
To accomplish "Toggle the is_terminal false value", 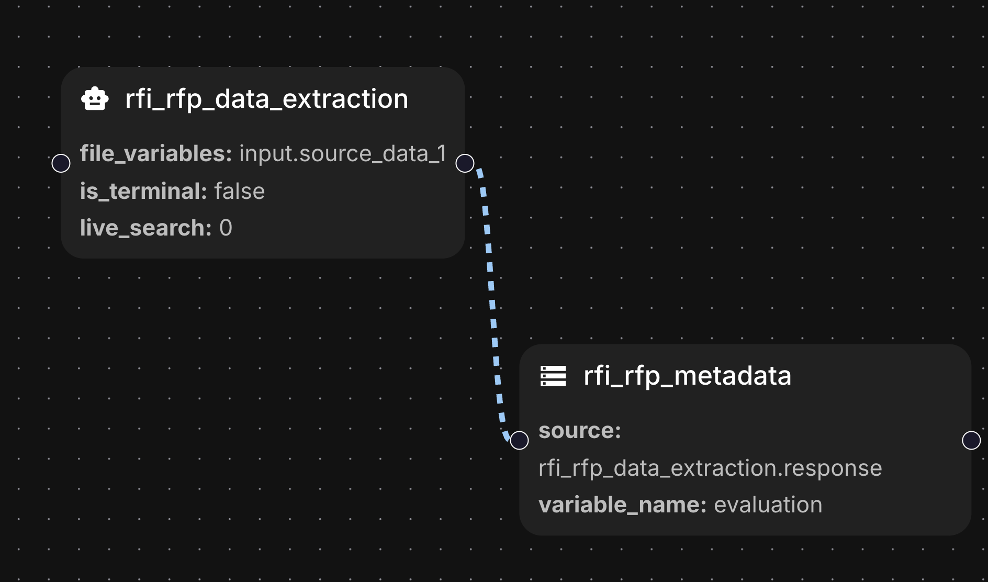I will tap(240, 191).
